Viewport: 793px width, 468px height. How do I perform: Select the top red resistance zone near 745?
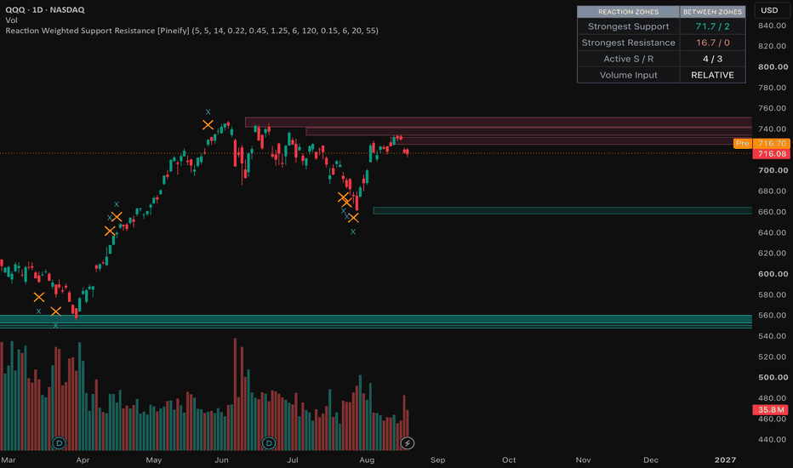point(498,123)
